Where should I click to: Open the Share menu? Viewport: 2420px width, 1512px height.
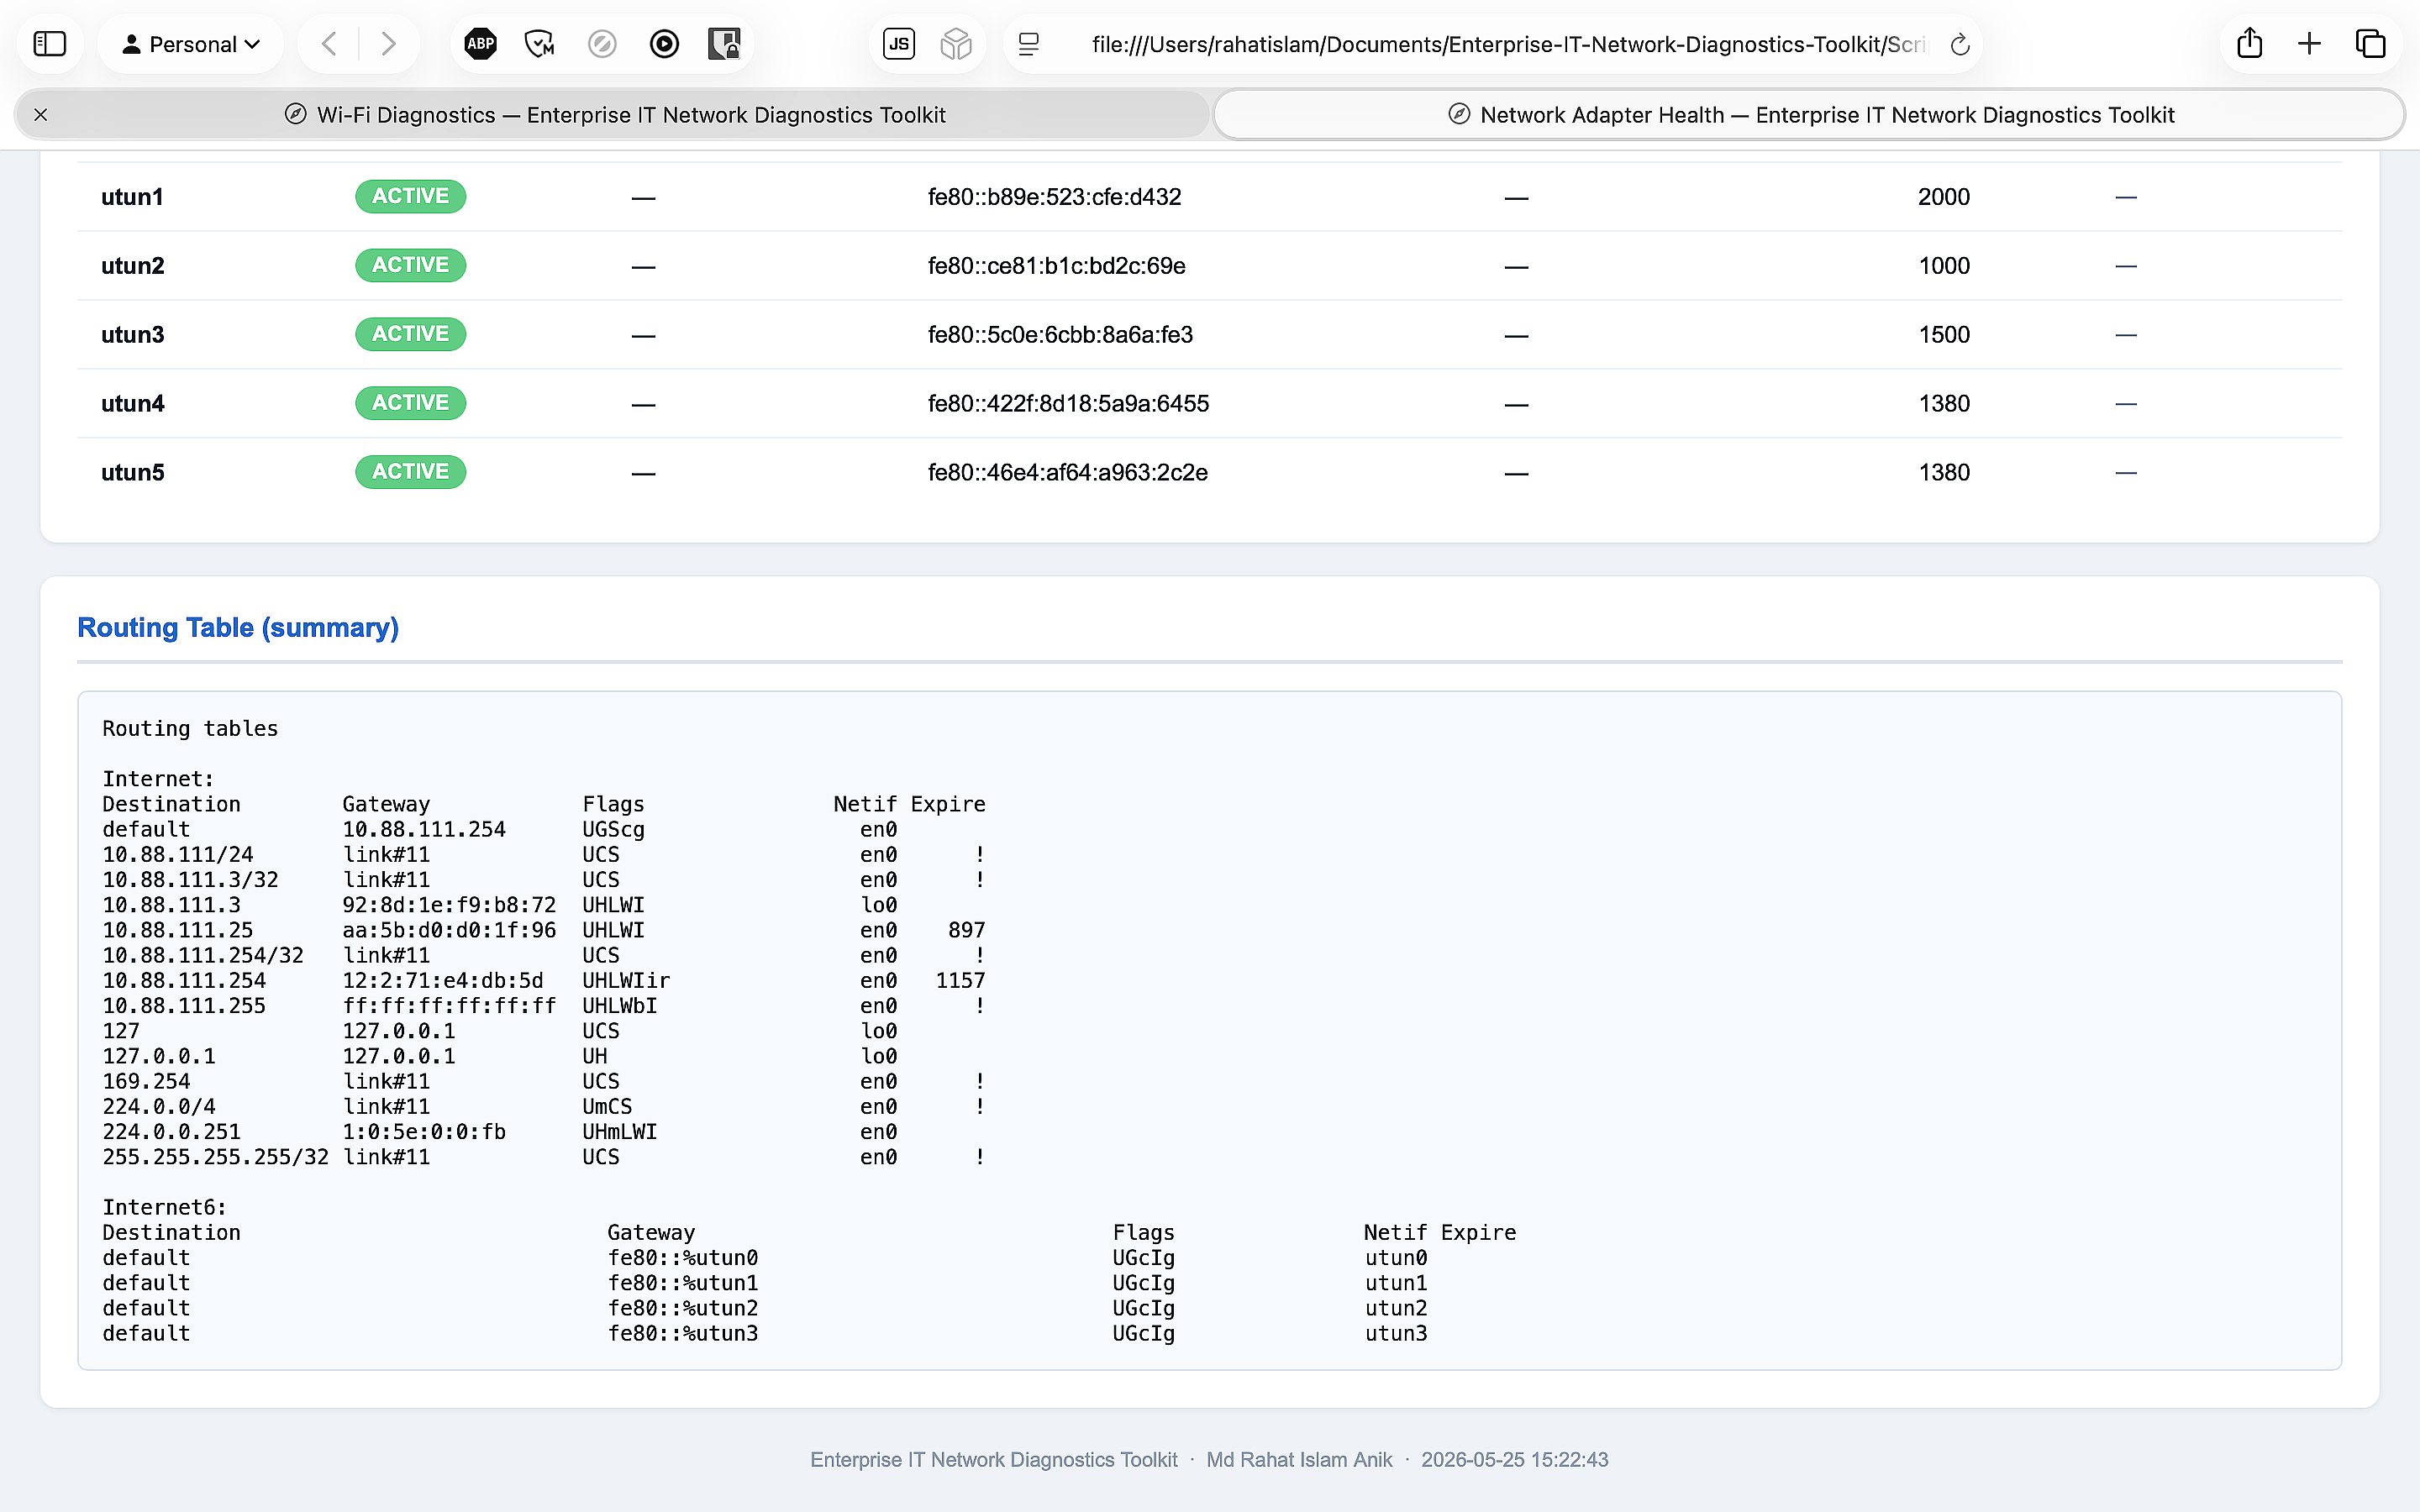click(x=2249, y=44)
